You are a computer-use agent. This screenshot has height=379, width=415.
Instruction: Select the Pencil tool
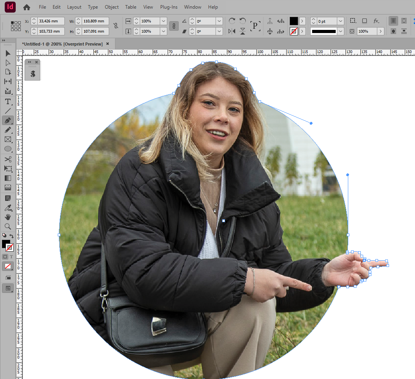8,130
